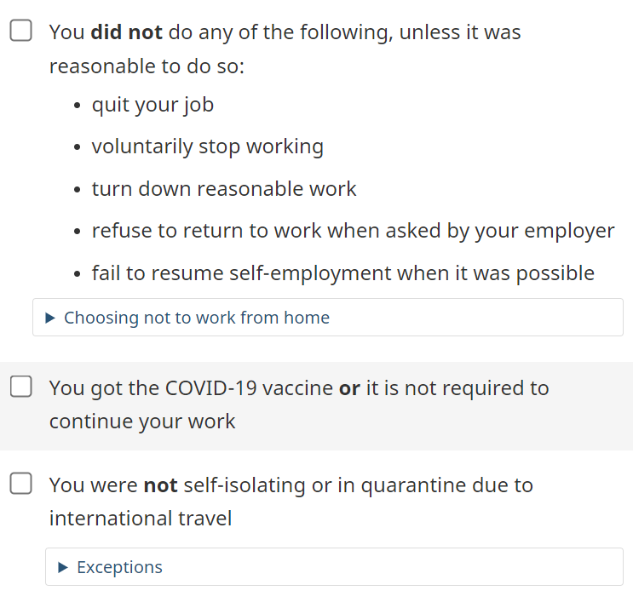Screen dimensions: 633x608
Task: Click 'refuse to return to work' bullet text
Action: [x=353, y=231]
